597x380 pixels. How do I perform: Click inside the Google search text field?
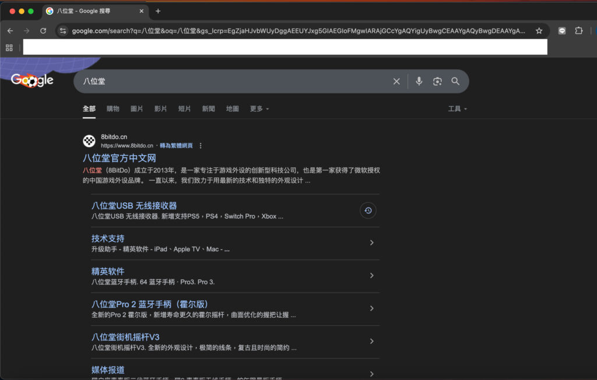pyautogui.click(x=233, y=82)
